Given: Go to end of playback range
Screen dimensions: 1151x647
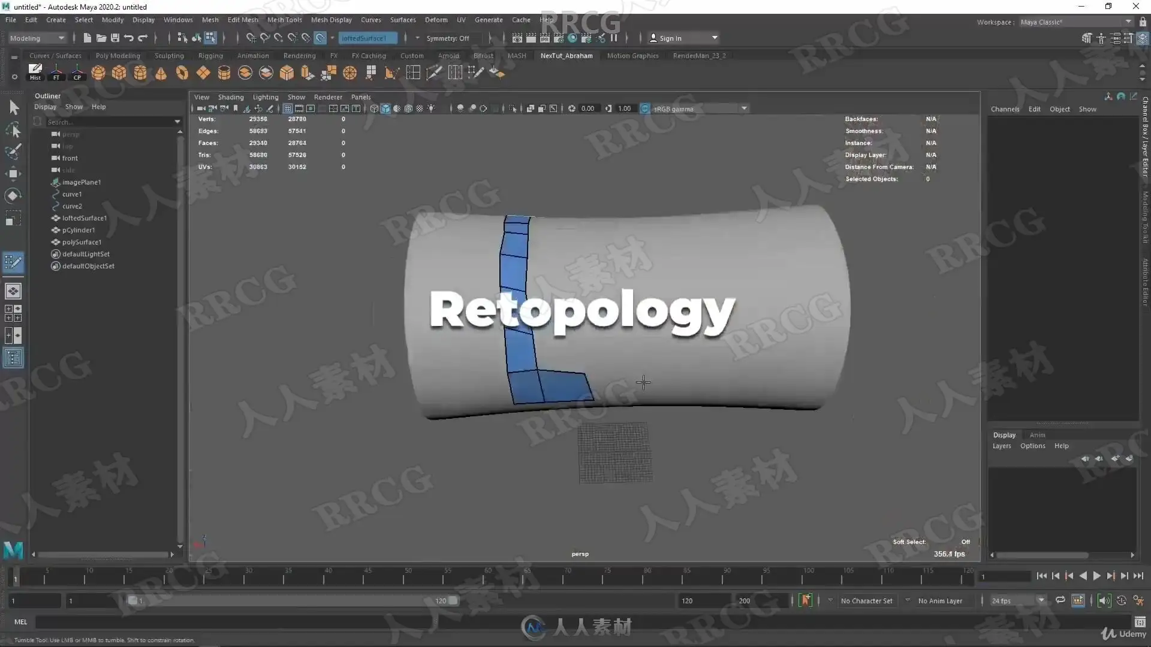Looking at the screenshot, I should (1138, 576).
